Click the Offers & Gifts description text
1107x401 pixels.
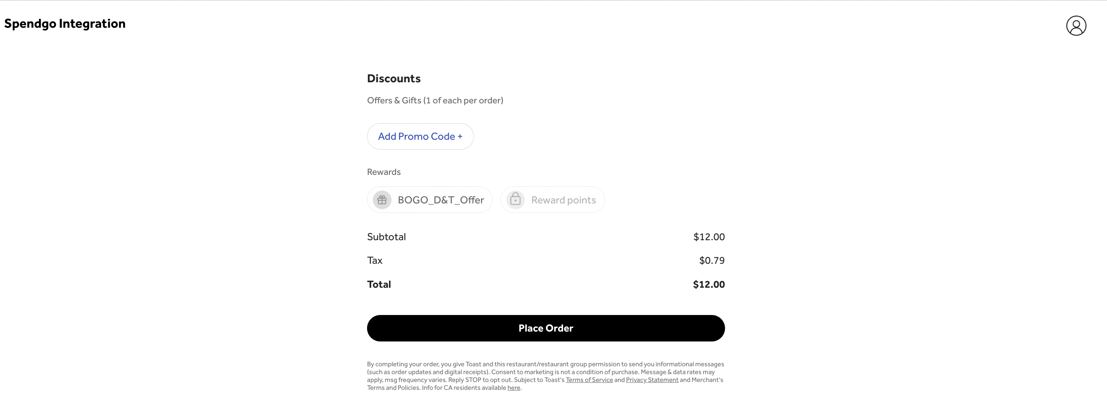click(435, 100)
